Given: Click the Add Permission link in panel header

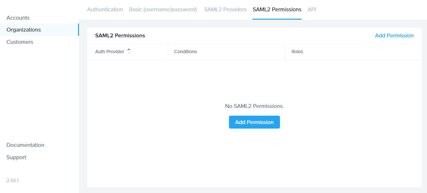Looking at the screenshot, I should coord(394,35).
